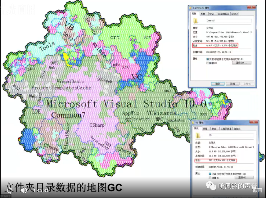266x198 pixels.
Task: Open 自定义 tab in Common7 属性 dialog
Action: tap(235, 14)
